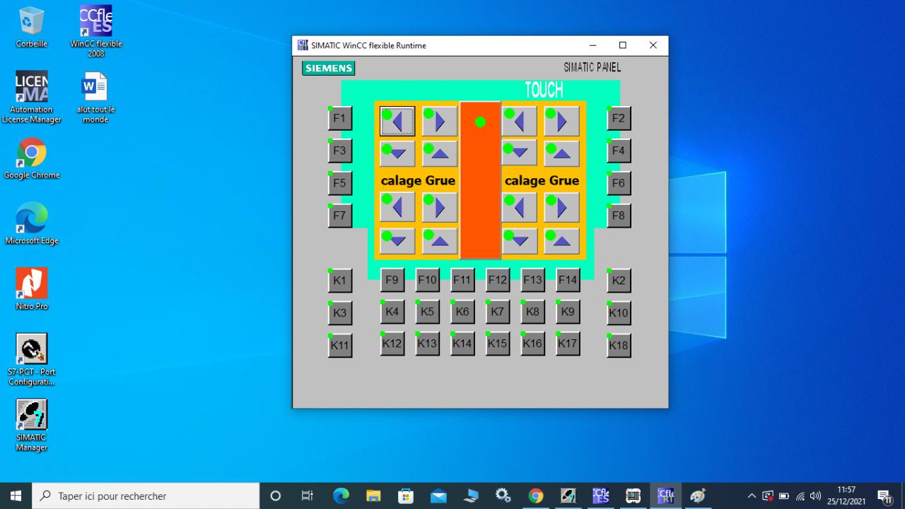The height and width of the screenshot is (509, 905).
Task: Select the Google Chrome desktop shortcut
Action: tap(32, 158)
